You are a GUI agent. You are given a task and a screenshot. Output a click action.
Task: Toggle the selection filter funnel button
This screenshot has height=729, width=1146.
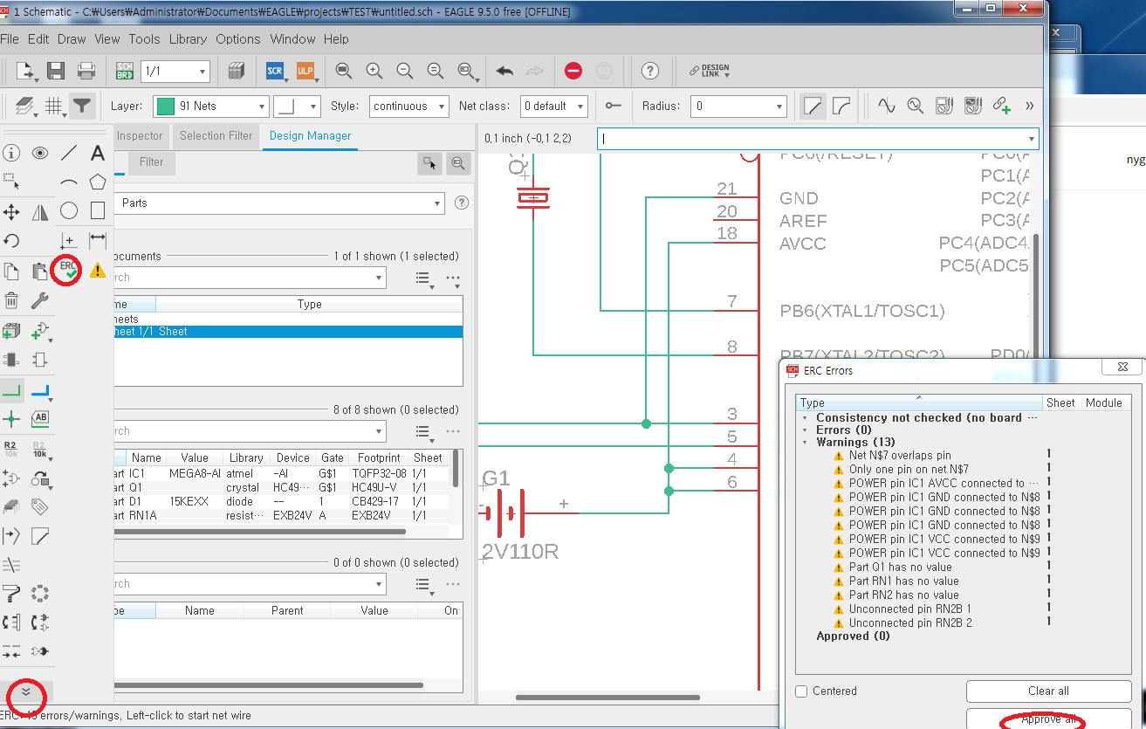(x=82, y=106)
